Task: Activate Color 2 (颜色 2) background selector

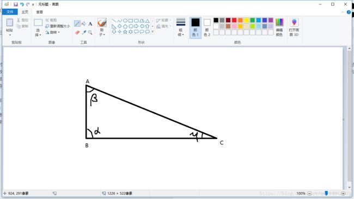Action: click(207, 28)
